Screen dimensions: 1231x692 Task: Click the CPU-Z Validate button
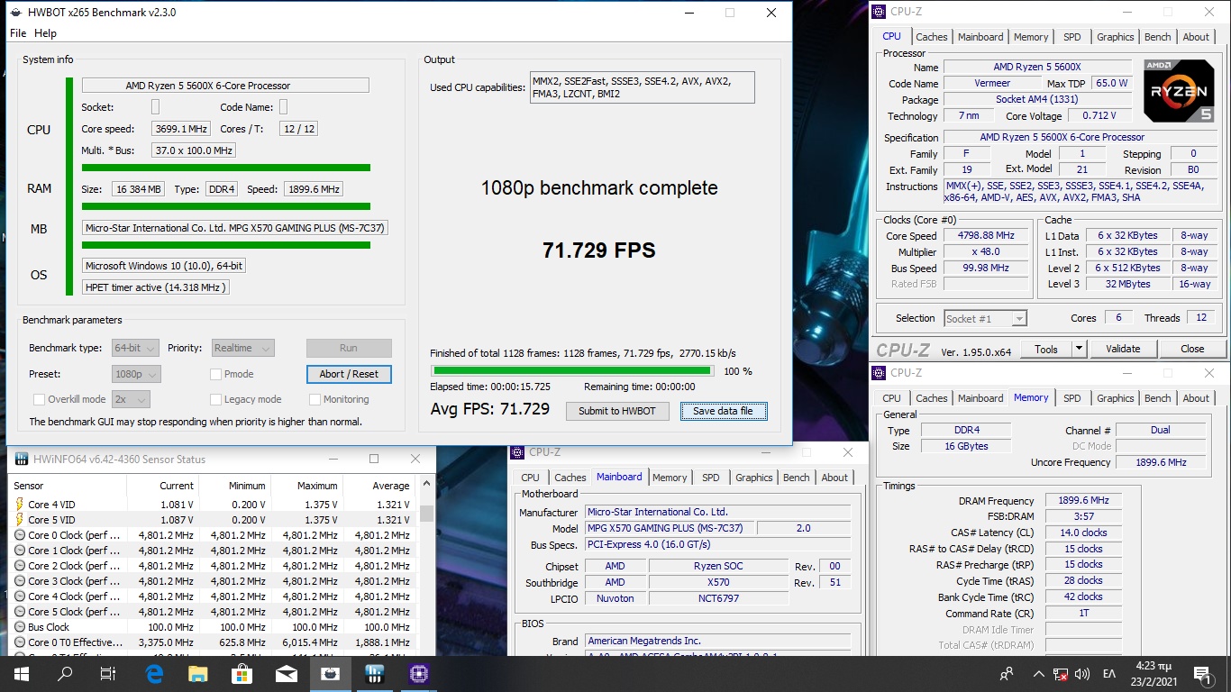[1123, 349]
